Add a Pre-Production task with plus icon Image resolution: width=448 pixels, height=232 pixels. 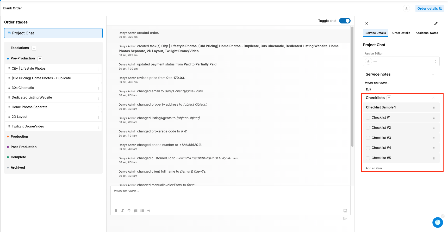40,59
